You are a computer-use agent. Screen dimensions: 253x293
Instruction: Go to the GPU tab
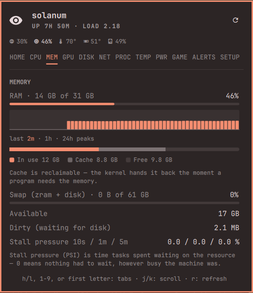(x=68, y=57)
